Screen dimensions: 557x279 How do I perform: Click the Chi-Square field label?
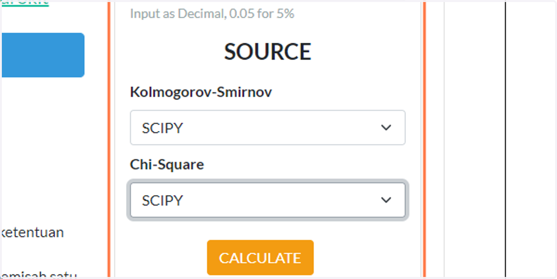coord(167,164)
